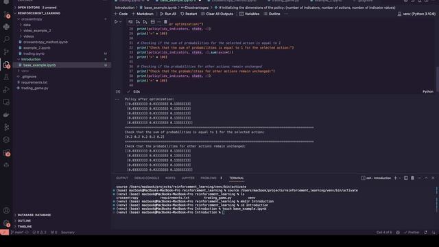
Task: Add a Markdown cell
Action: click(x=143, y=14)
